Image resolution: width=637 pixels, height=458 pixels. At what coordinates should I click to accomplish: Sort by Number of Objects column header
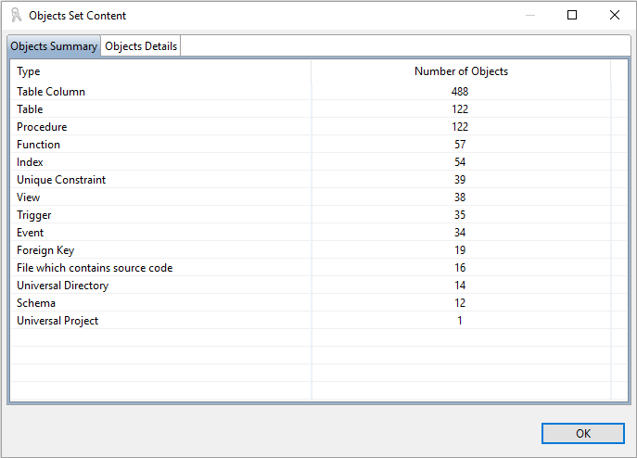point(461,71)
